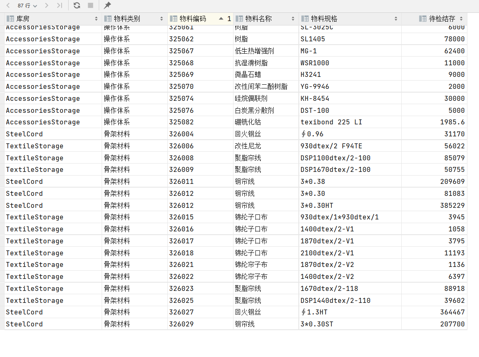Screen dimensions: 479x357
Task: Select the 1870dtex/2-V2 cell
Action: [350, 264]
